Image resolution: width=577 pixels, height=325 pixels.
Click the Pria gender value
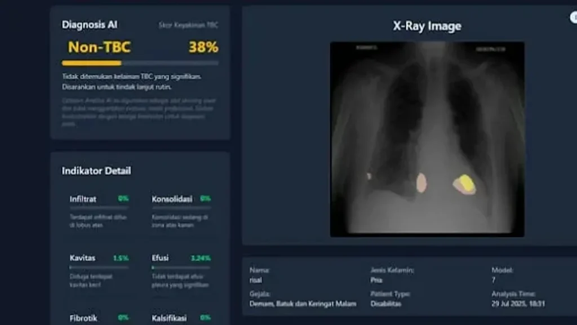[x=376, y=280]
